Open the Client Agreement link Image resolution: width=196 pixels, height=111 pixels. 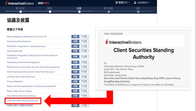[15, 51]
